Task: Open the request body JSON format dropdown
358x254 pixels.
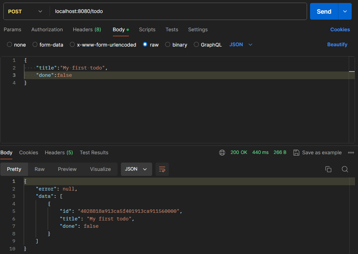Action: [x=241, y=45]
